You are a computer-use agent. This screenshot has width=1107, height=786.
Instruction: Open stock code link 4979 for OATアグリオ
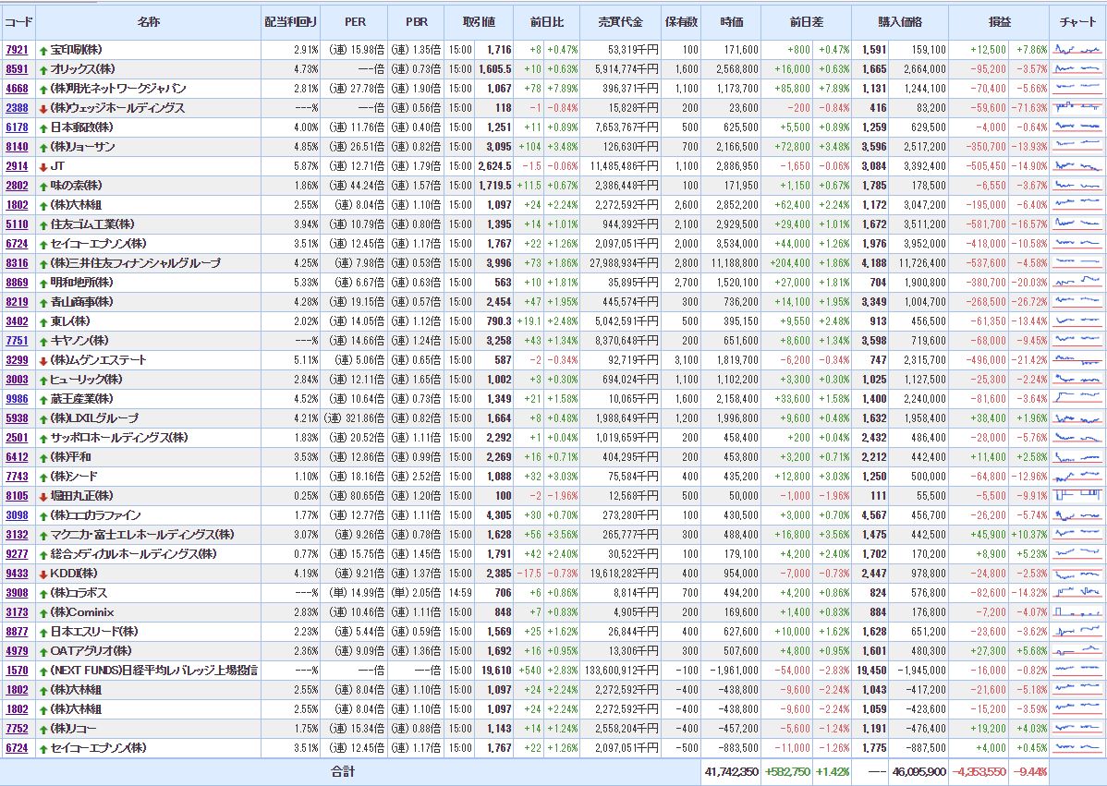point(17,651)
